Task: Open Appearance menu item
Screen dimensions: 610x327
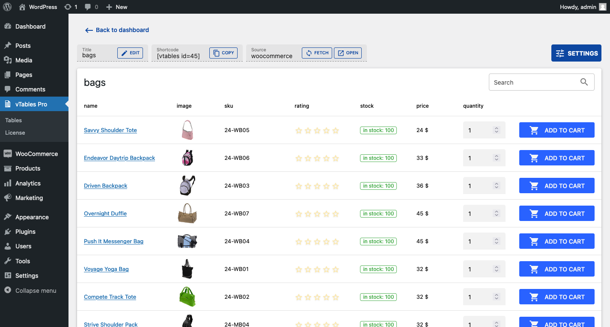Action: 34,217
